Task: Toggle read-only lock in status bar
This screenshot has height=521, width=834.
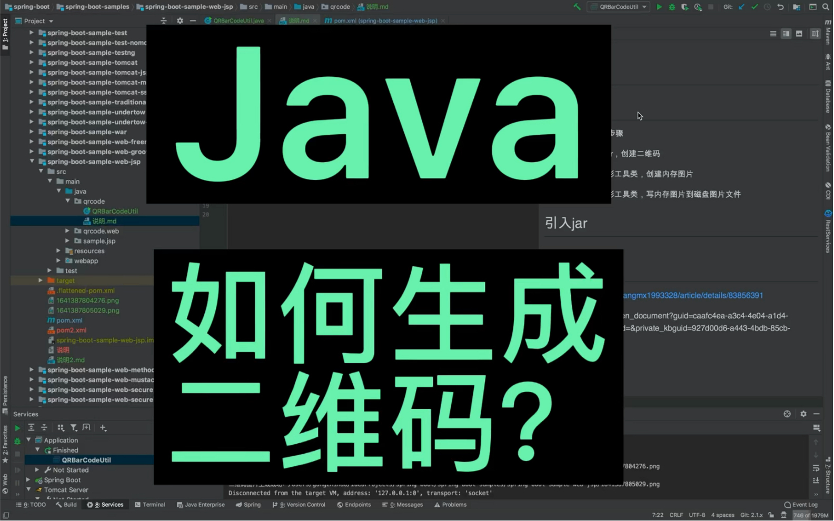Action: click(x=771, y=515)
